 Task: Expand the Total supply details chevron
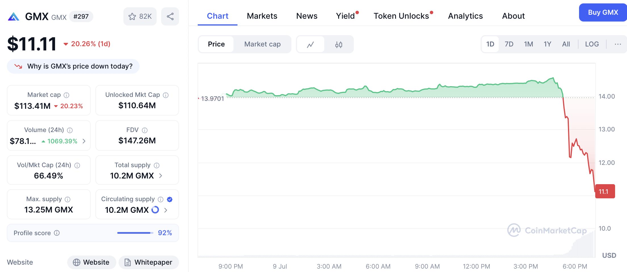pos(161,176)
